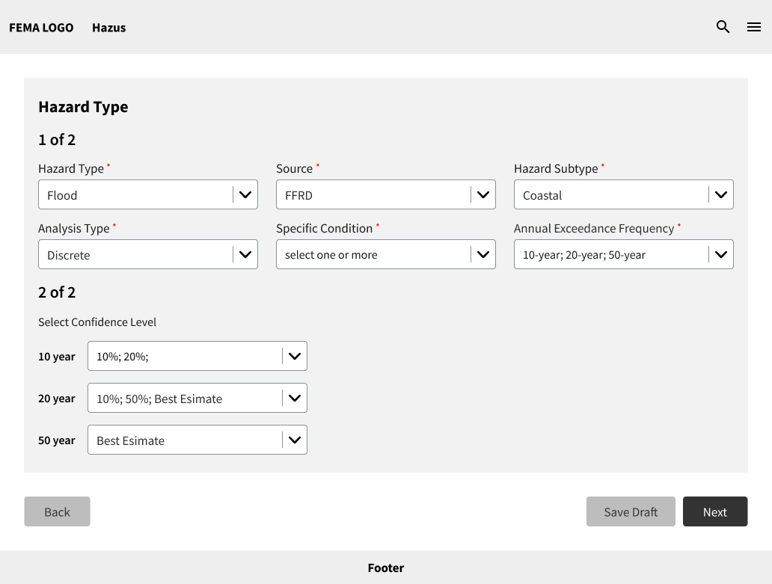
Task: Open the Flood hazard type dropdown
Action: [135, 194]
